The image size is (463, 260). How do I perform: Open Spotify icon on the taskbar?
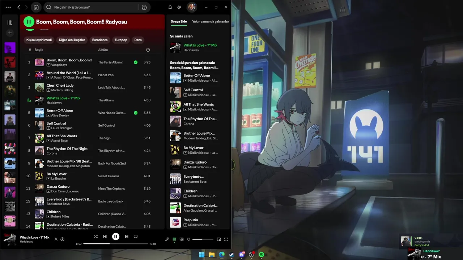point(262,255)
